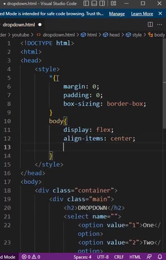Click line number 18 in gutter
Viewport: 166px width, 260px height.
(7, 191)
